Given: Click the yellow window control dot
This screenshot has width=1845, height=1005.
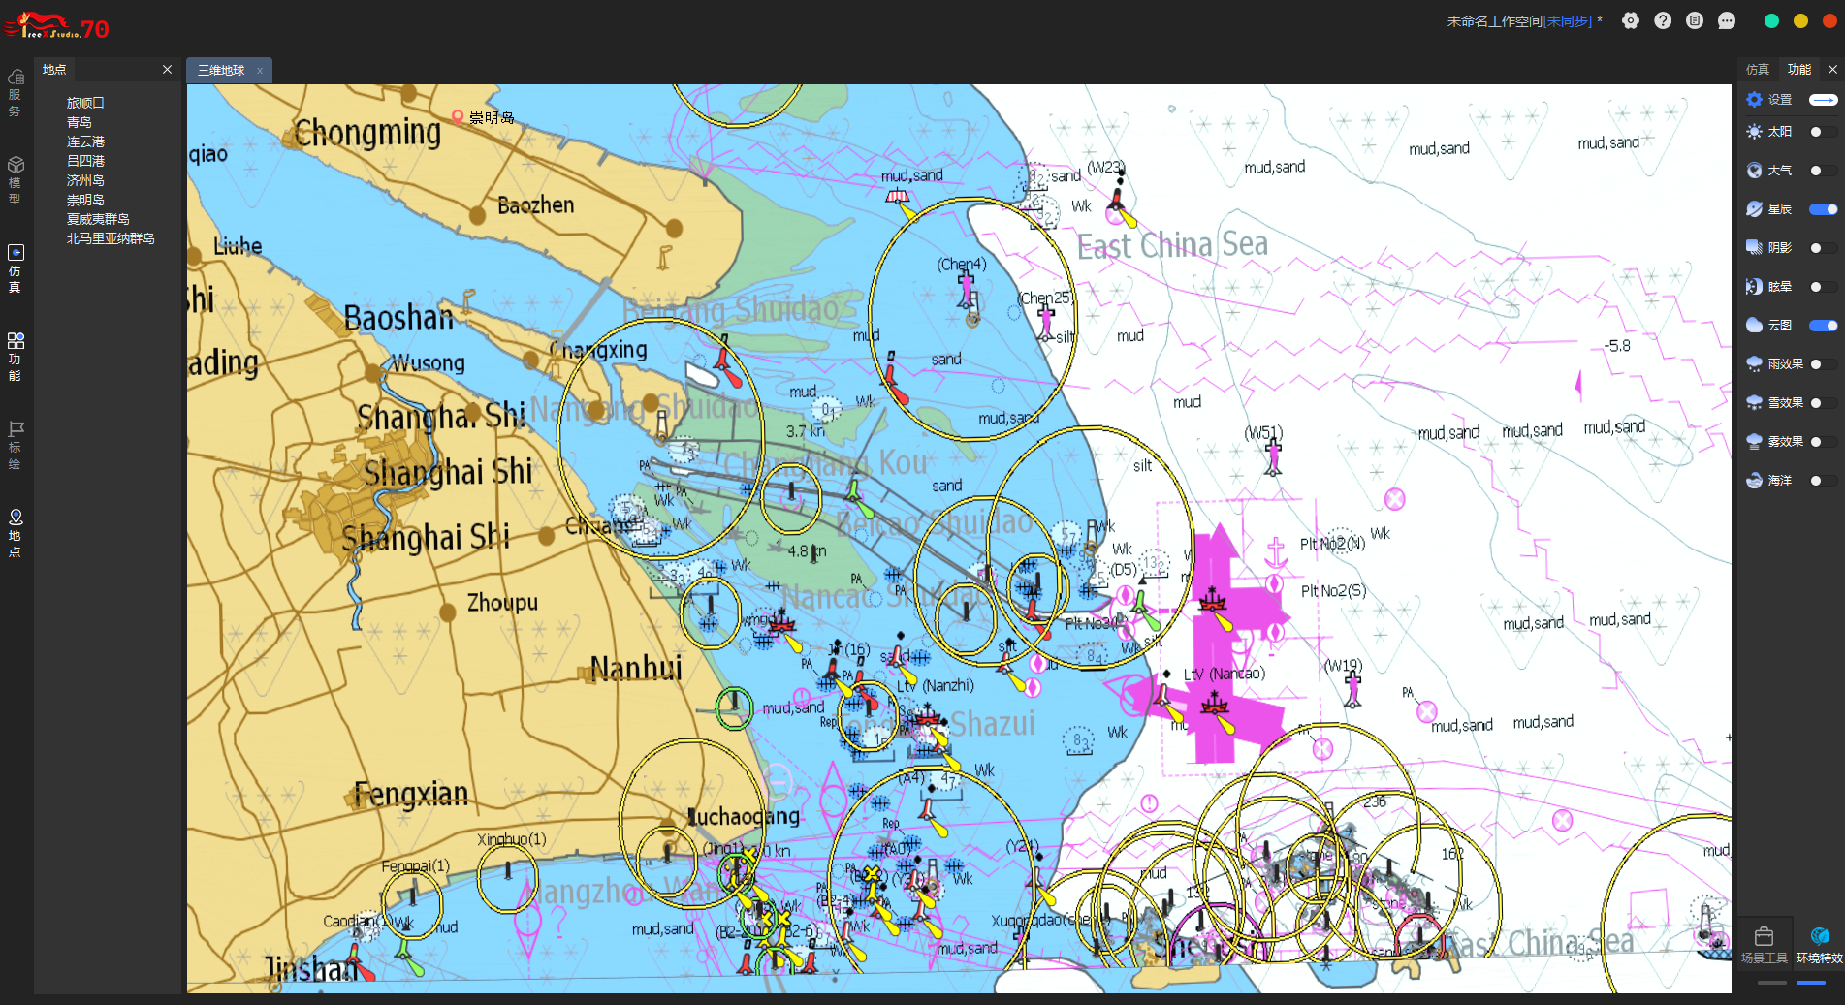Looking at the screenshot, I should click(1800, 21).
